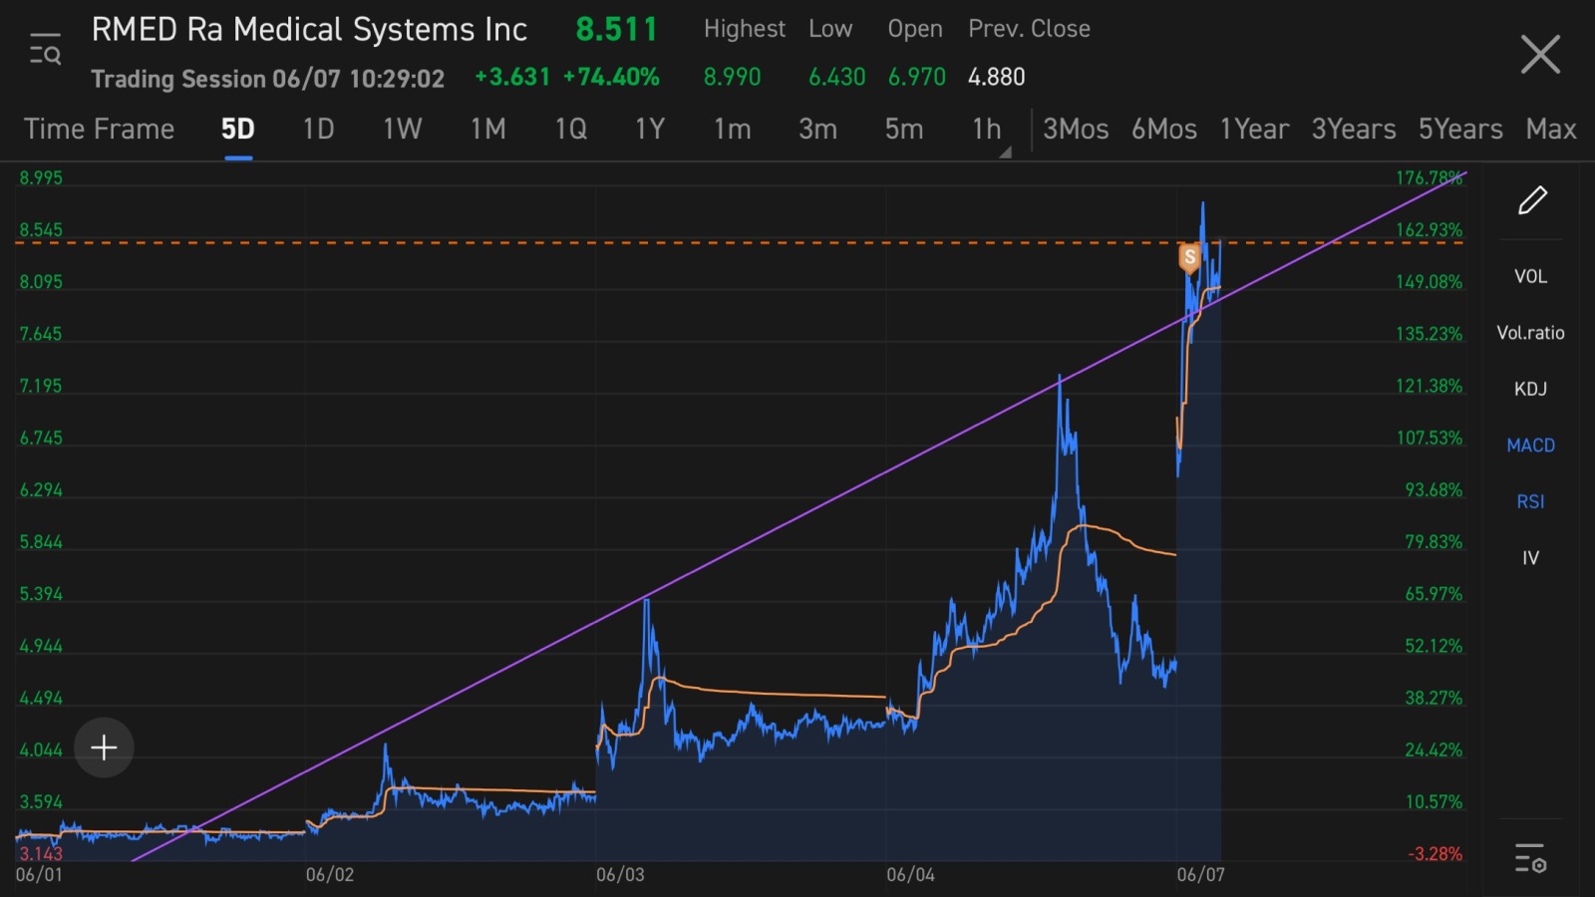Image resolution: width=1595 pixels, height=897 pixels.
Task: Open indicator settings list icon
Action: (1530, 858)
